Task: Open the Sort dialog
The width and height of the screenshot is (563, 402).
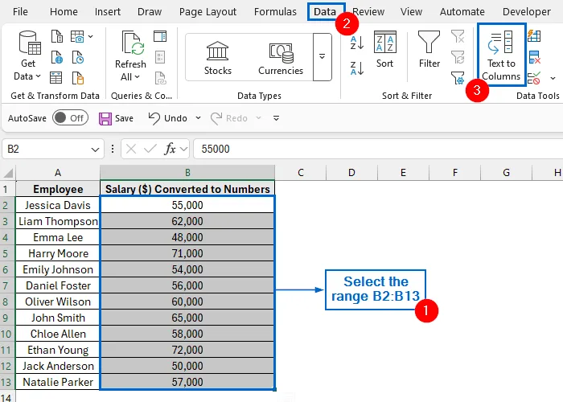Action: point(385,50)
